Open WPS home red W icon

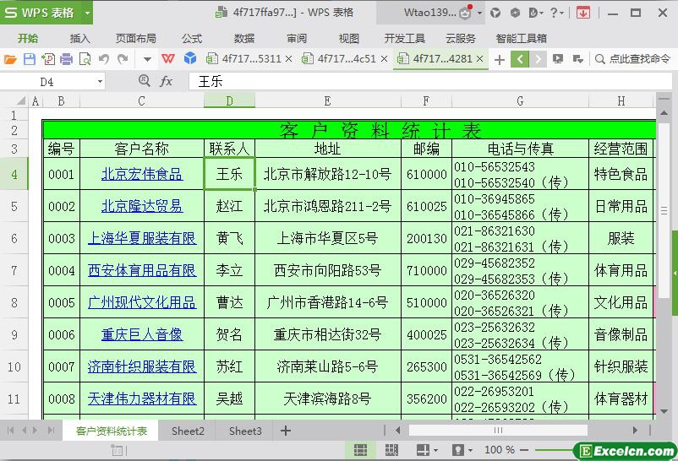point(167,59)
